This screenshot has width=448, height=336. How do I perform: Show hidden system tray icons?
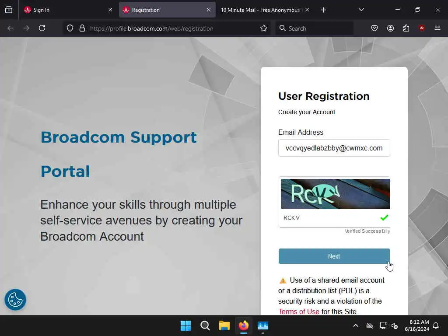pos(356,325)
